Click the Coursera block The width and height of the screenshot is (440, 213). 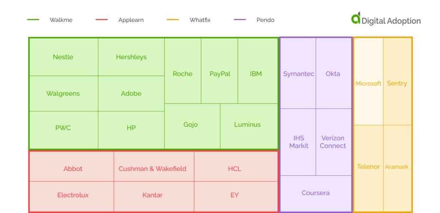[316, 193]
